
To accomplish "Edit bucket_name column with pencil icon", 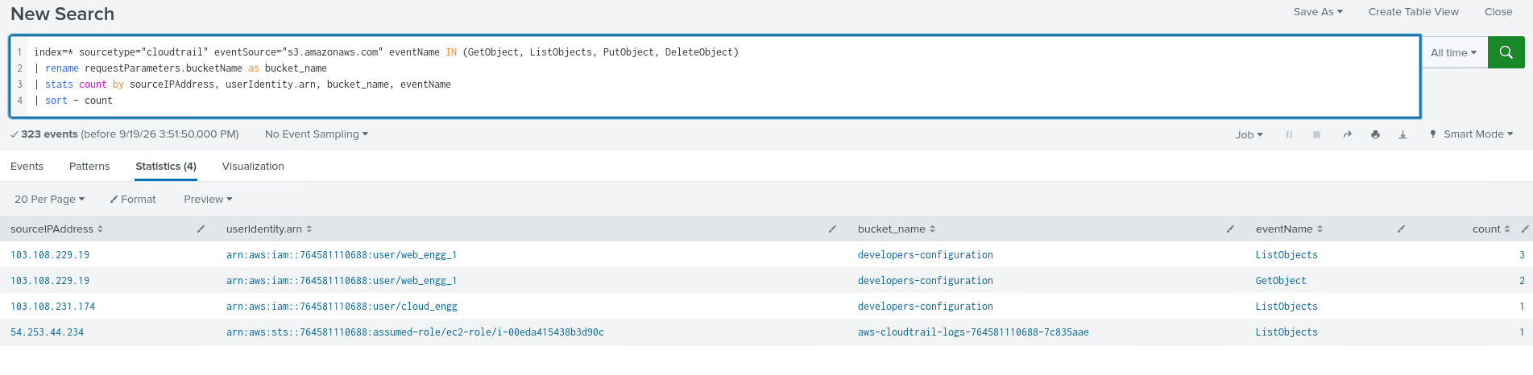I will tap(1230, 229).
